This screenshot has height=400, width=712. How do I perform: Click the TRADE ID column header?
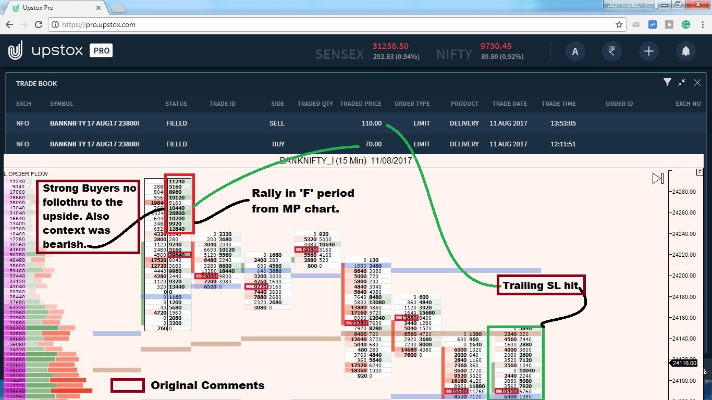click(223, 104)
